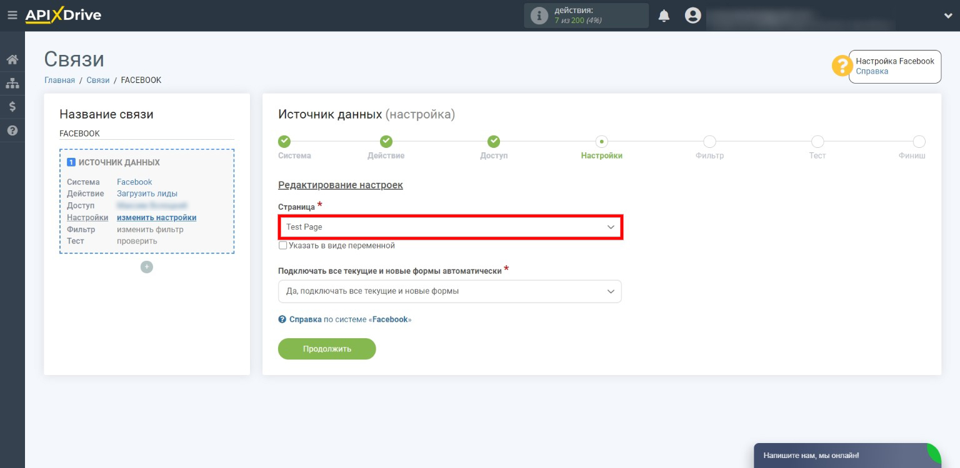Screen dimensions: 960x468
Task: Go to home icon in sidebar
Action: click(12, 60)
